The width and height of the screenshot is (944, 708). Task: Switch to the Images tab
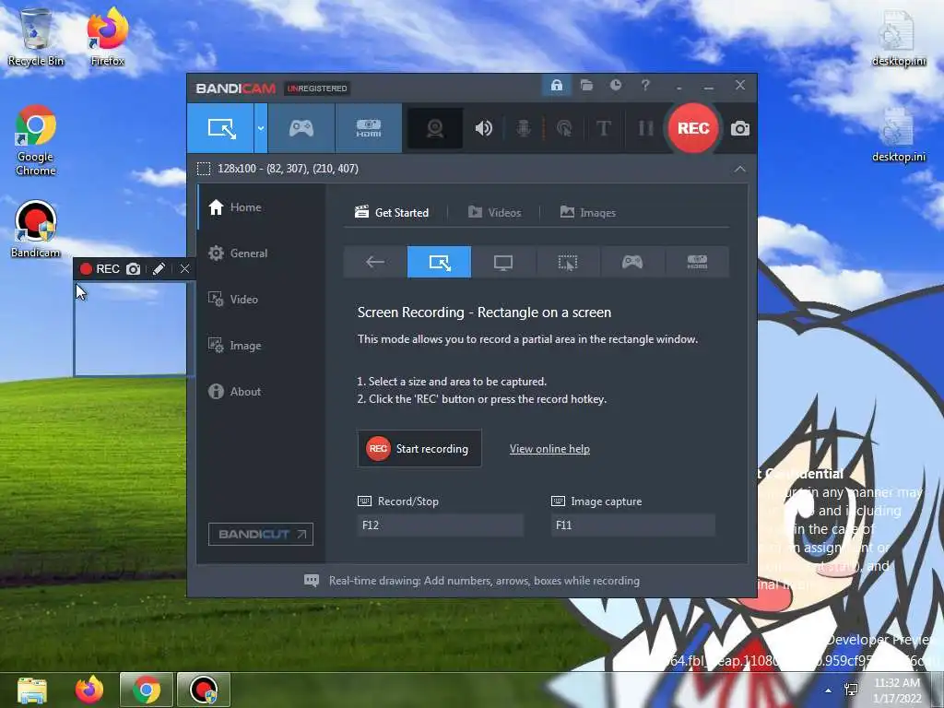[587, 213]
